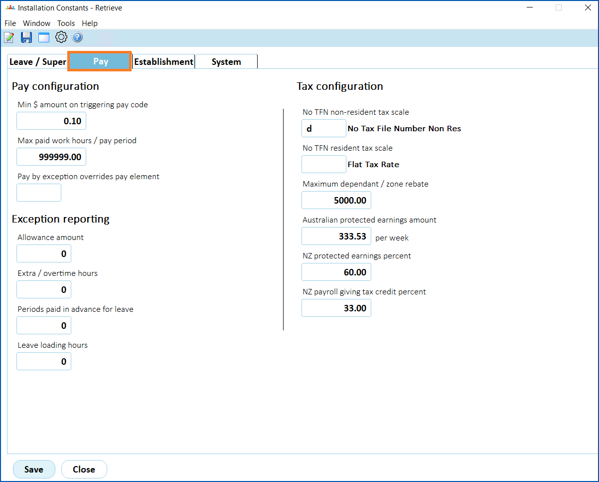Click the Max paid work hours field

tap(51, 157)
